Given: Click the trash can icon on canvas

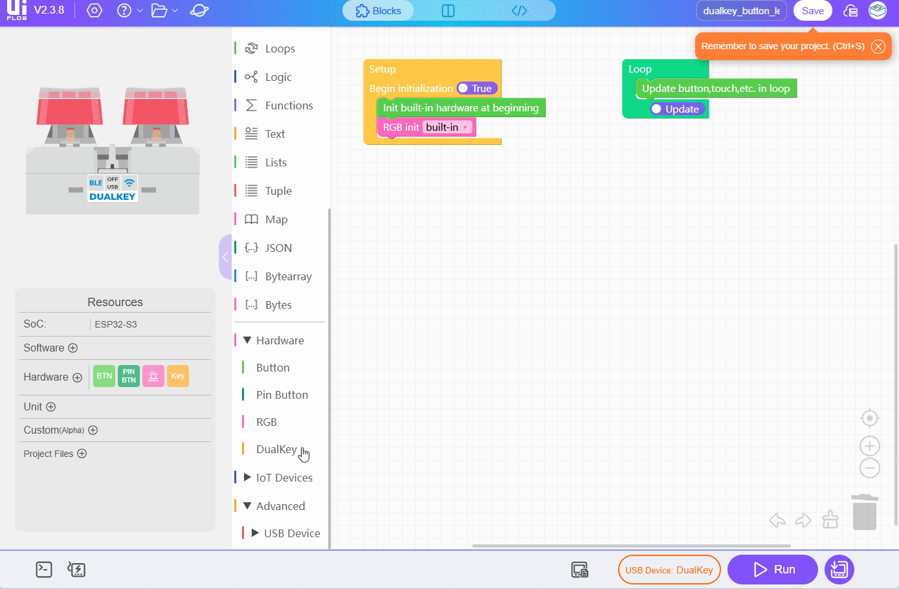Looking at the screenshot, I should click(x=864, y=512).
